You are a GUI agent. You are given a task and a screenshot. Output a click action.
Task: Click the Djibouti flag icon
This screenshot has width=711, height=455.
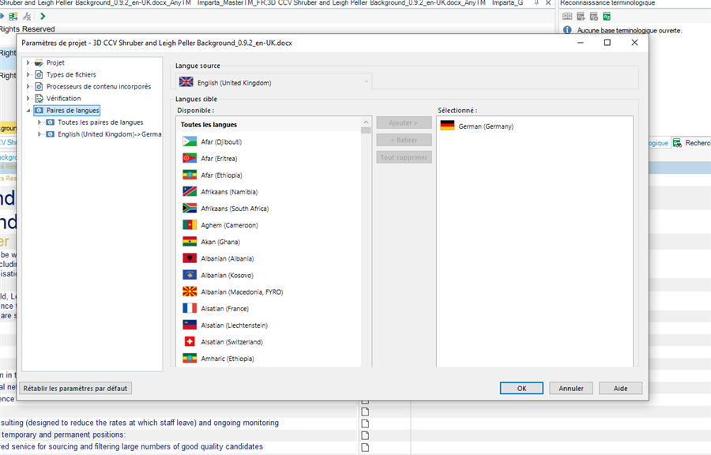coord(190,141)
